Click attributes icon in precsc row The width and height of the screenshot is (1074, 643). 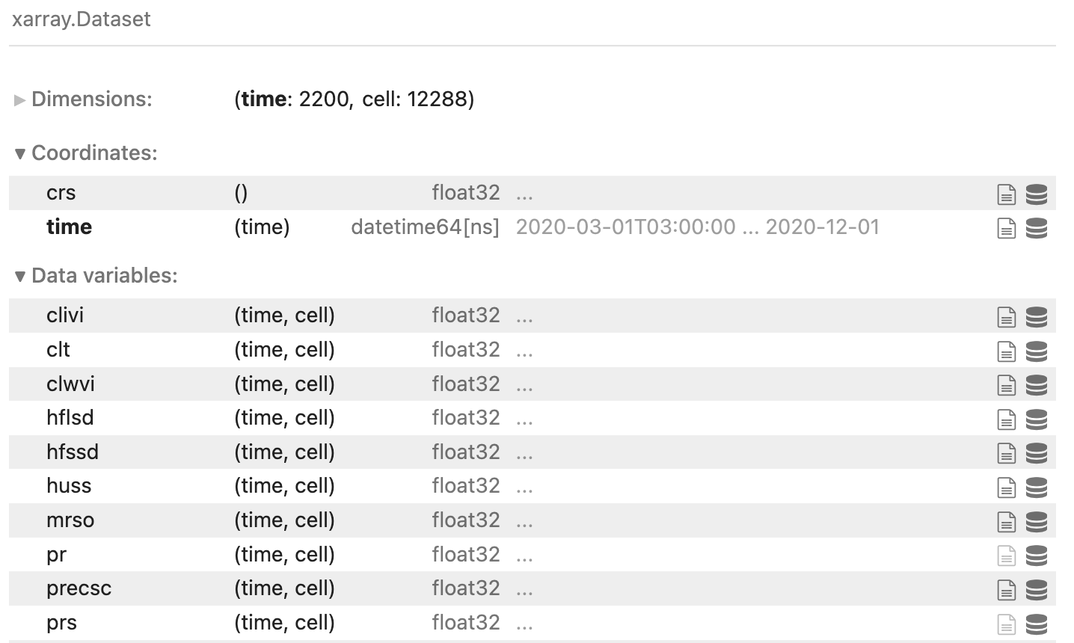pyautogui.click(x=1007, y=590)
